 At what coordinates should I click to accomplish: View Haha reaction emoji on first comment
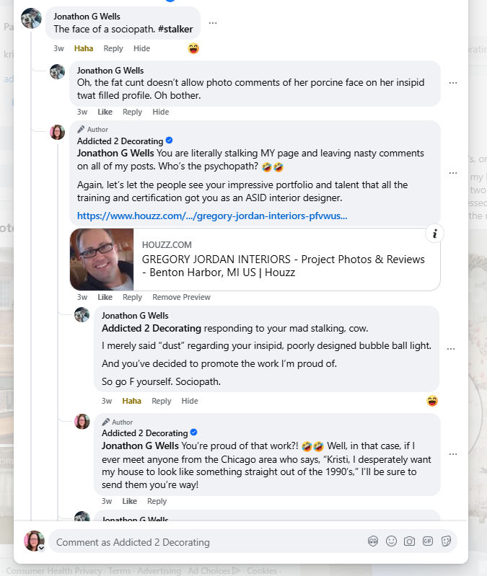tap(193, 48)
